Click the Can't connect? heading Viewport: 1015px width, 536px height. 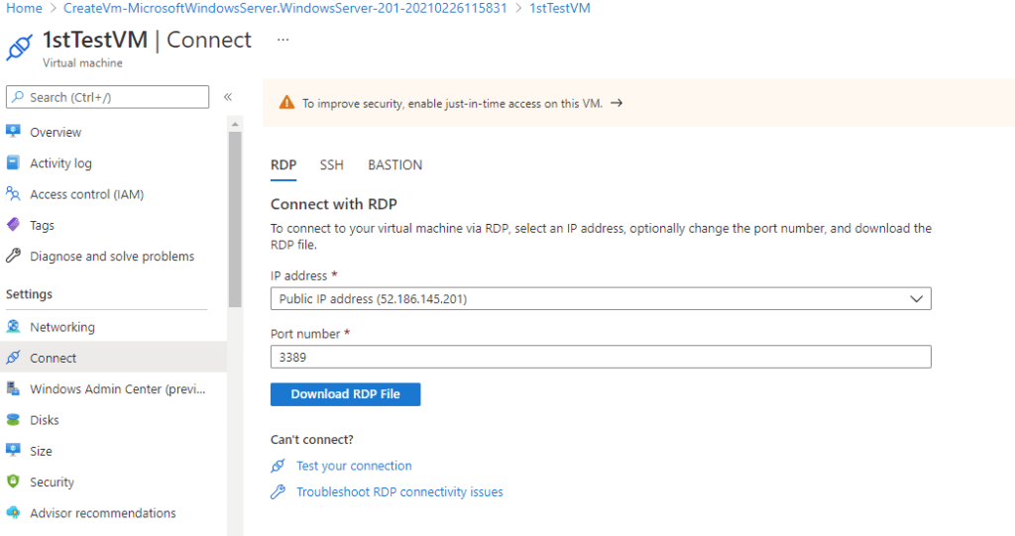pos(312,440)
